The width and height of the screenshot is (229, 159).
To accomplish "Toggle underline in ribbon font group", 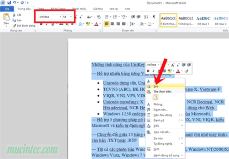I will (x=53, y=24).
